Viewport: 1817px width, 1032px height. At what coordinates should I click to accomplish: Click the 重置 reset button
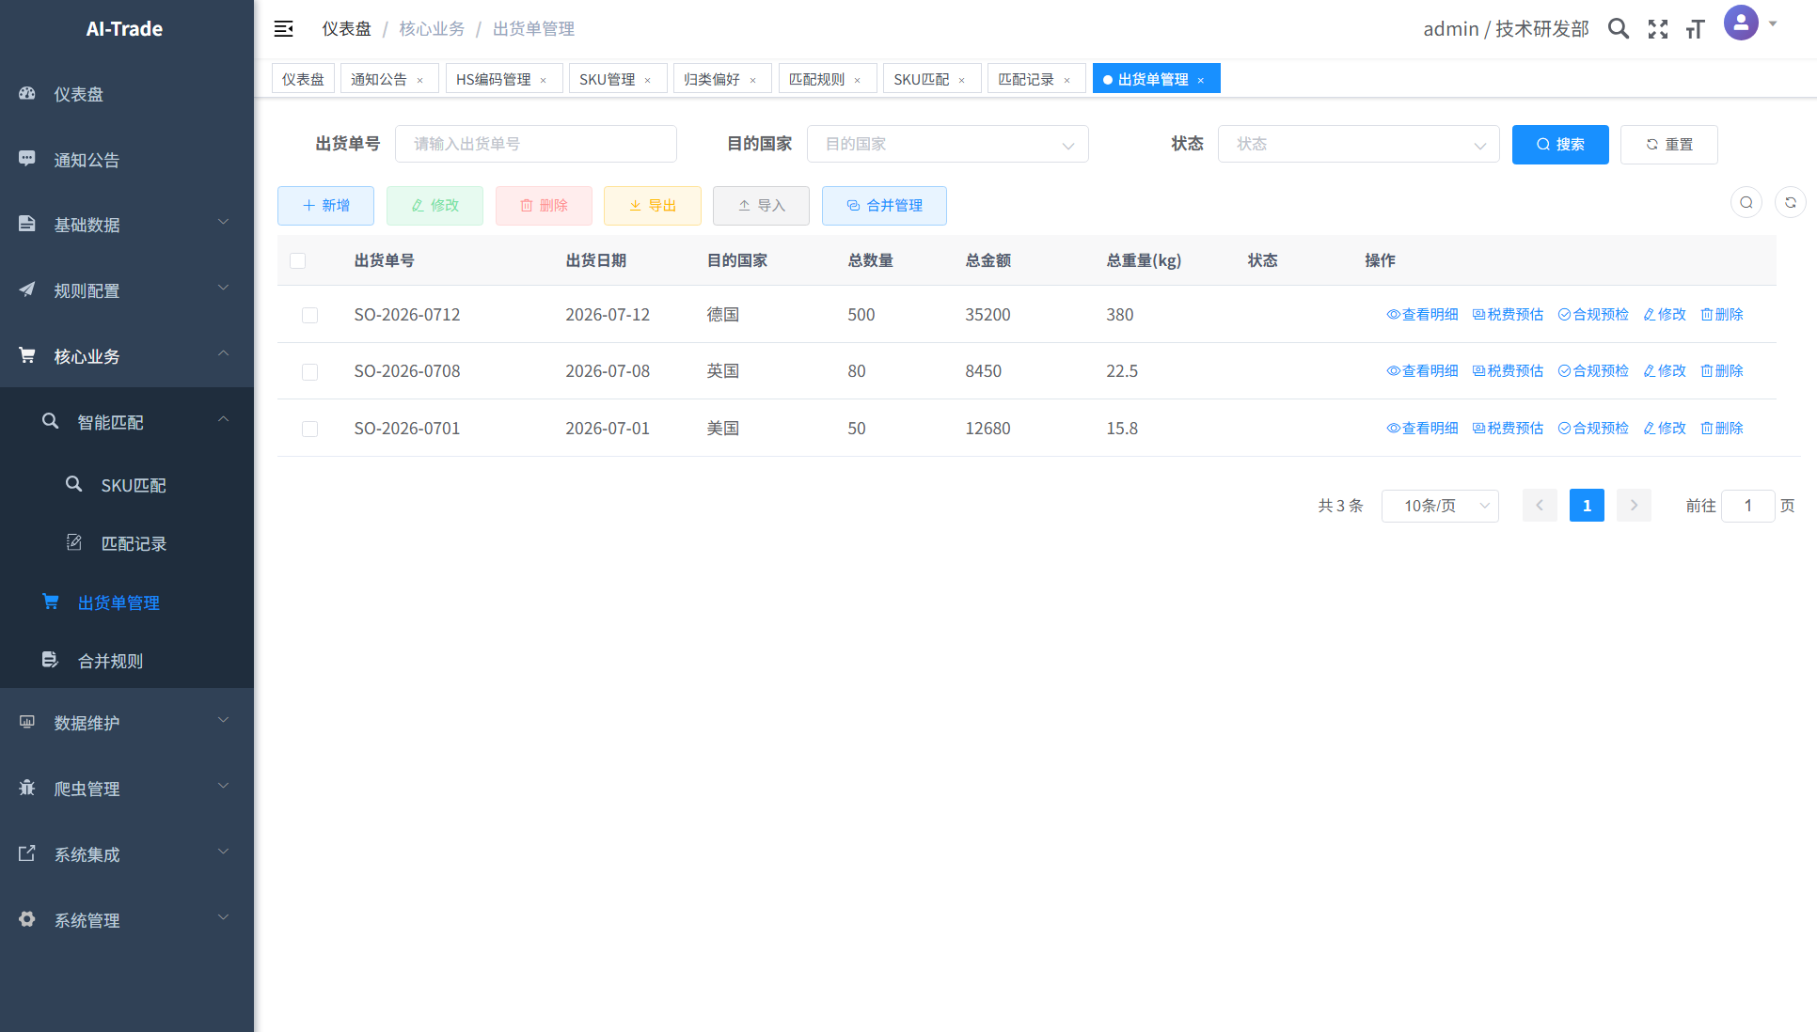click(x=1669, y=144)
